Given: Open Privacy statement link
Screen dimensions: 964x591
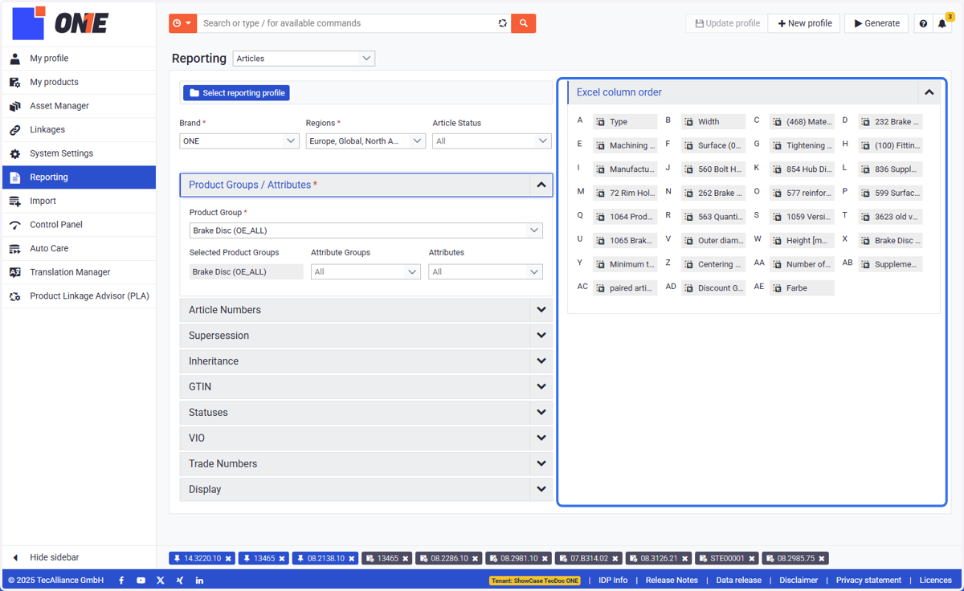Looking at the screenshot, I should point(868,580).
